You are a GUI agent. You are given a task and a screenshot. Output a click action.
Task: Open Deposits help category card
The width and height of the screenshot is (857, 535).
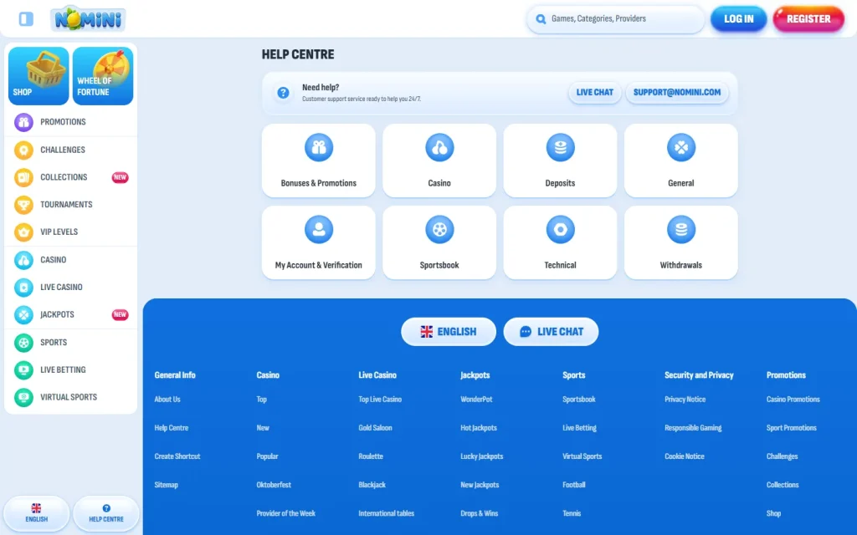pos(560,160)
